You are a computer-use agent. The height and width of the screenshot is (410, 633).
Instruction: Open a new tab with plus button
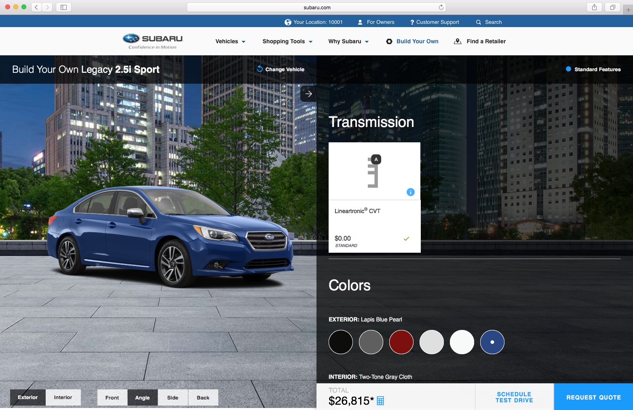628,10
